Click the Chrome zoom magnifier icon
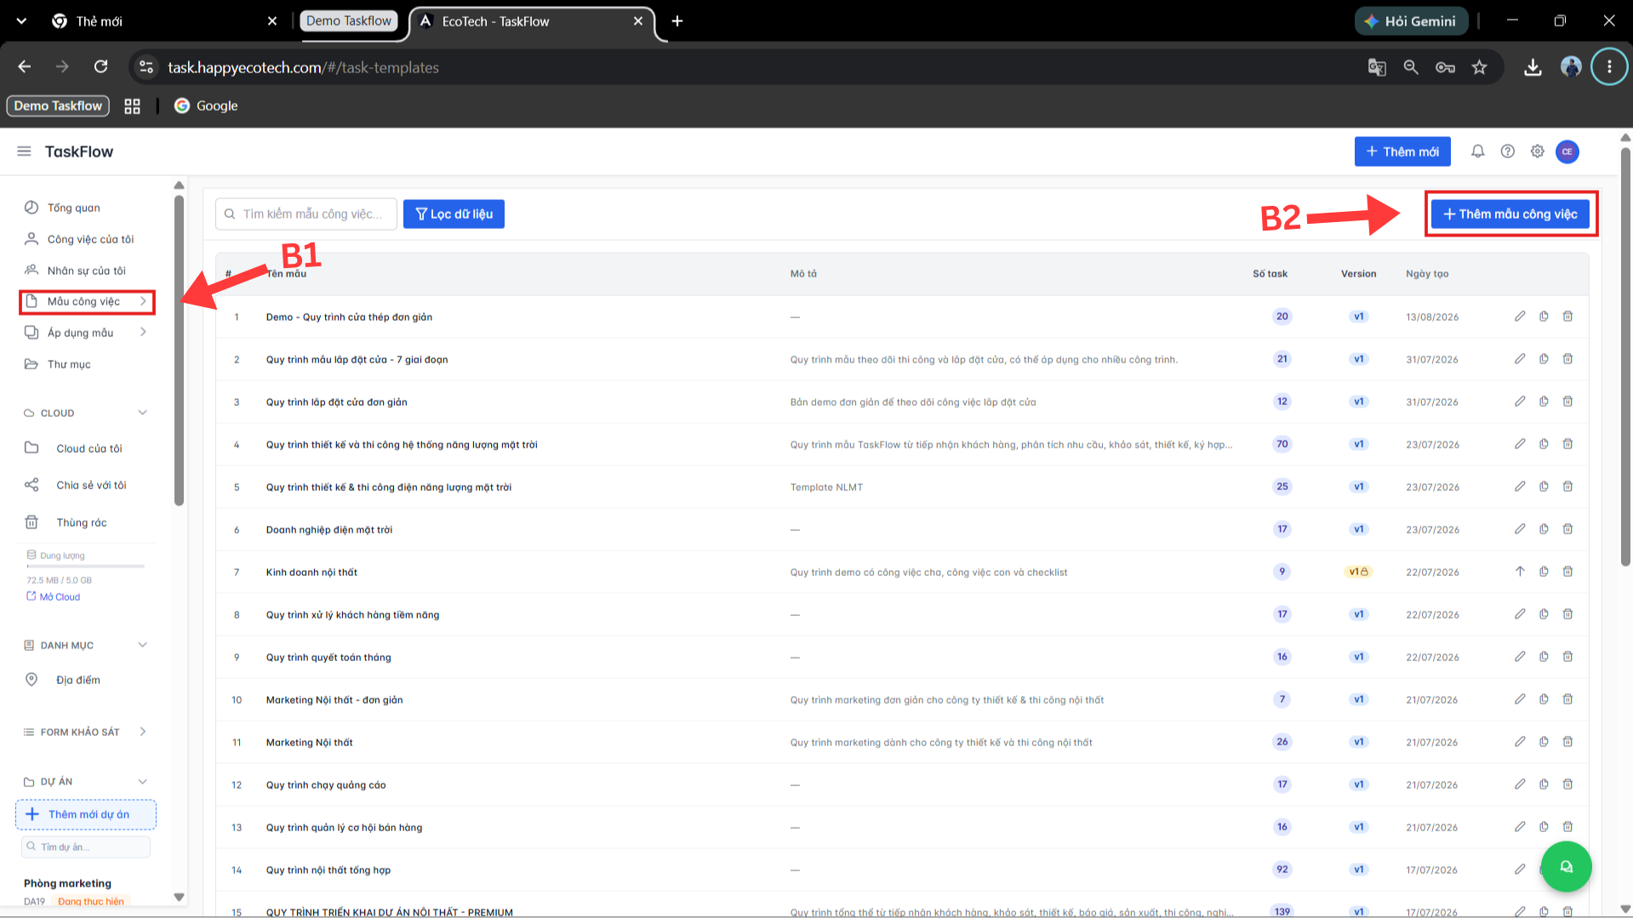Viewport: 1633px width, 918px height. click(x=1411, y=67)
